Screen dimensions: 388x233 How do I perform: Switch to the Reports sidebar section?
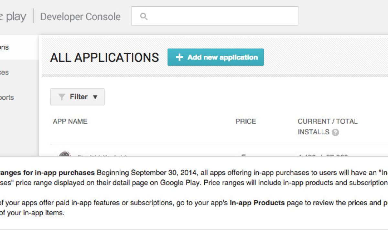(x=6, y=97)
